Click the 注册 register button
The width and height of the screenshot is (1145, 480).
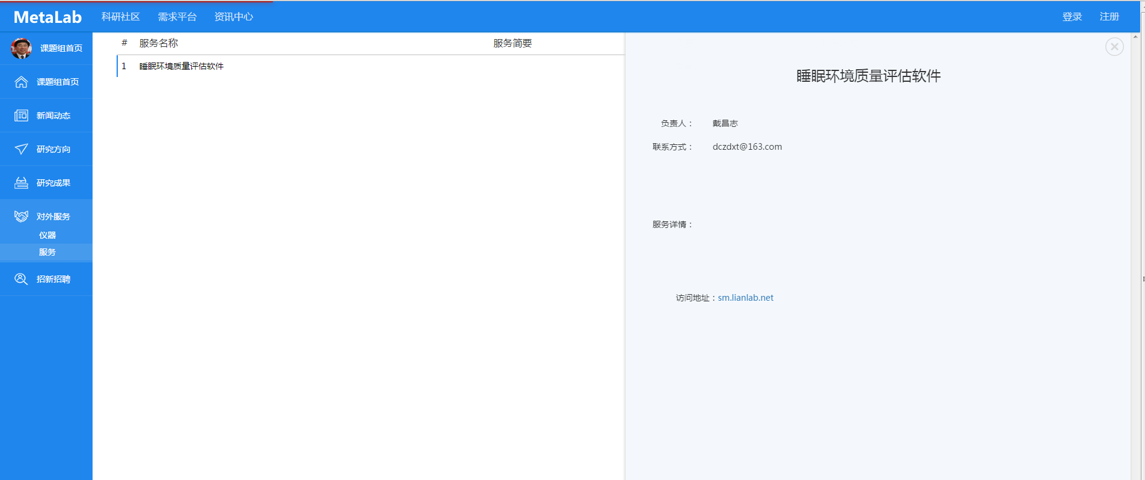point(1109,17)
